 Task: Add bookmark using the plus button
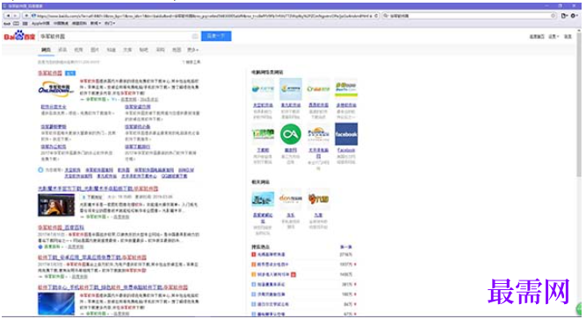(x=26, y=16)
